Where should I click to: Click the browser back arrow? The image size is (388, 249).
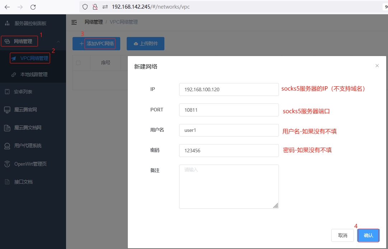pos(7,7)
